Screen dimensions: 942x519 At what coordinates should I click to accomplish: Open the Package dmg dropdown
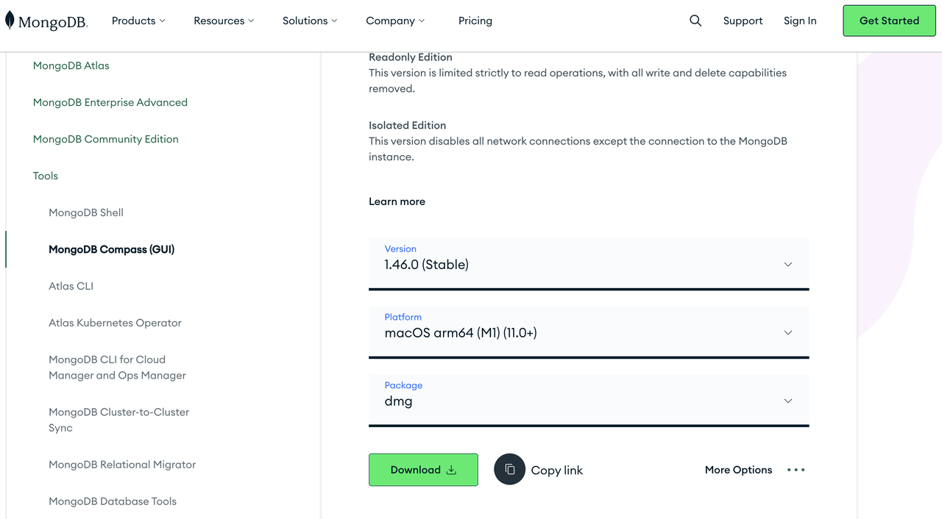coord(589,401)
